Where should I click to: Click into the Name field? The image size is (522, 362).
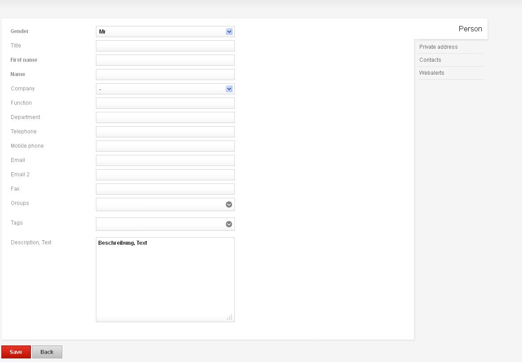coord(165,74)
